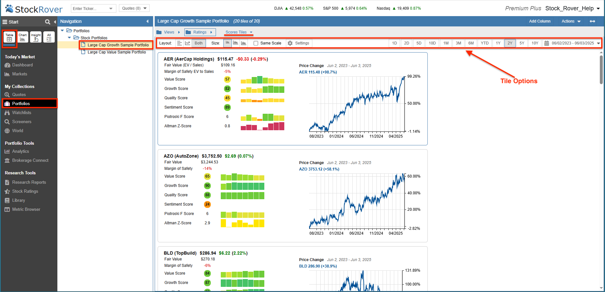Image resolution: width=605 pixels, height=292 pixels.
Task: Click the AER price change chart
Action: point(357,104)
